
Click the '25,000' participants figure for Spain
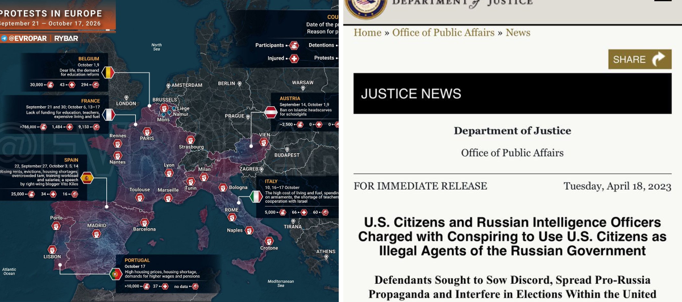click(19, 194)
